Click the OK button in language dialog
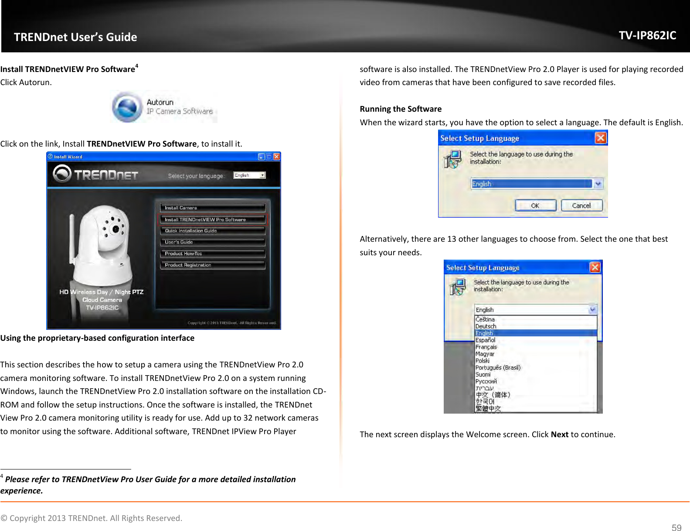 click(535, 206)
